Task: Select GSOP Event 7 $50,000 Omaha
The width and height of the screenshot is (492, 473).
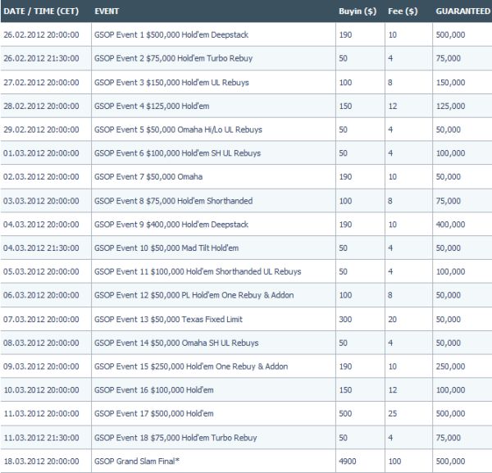Action: 148,176
